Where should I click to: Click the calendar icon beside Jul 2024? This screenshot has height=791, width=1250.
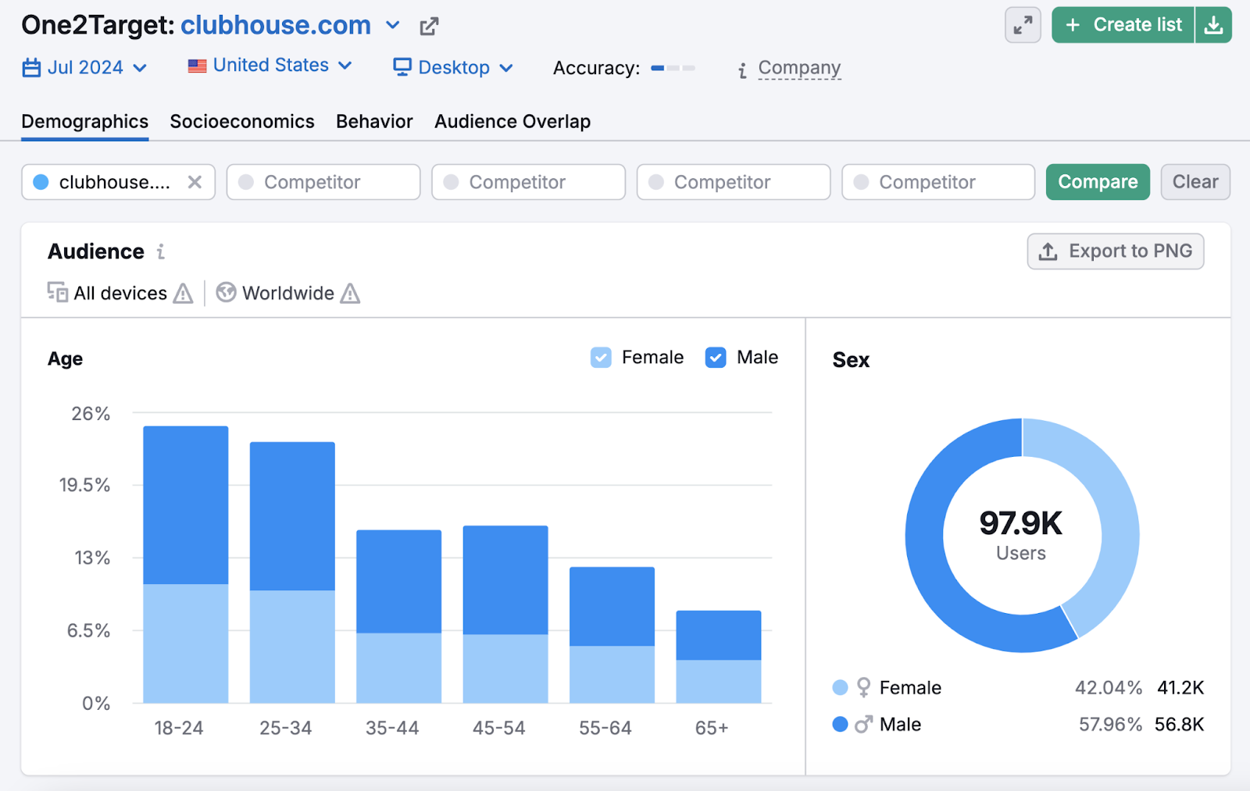pyautogui.click(x=31, y=68)
